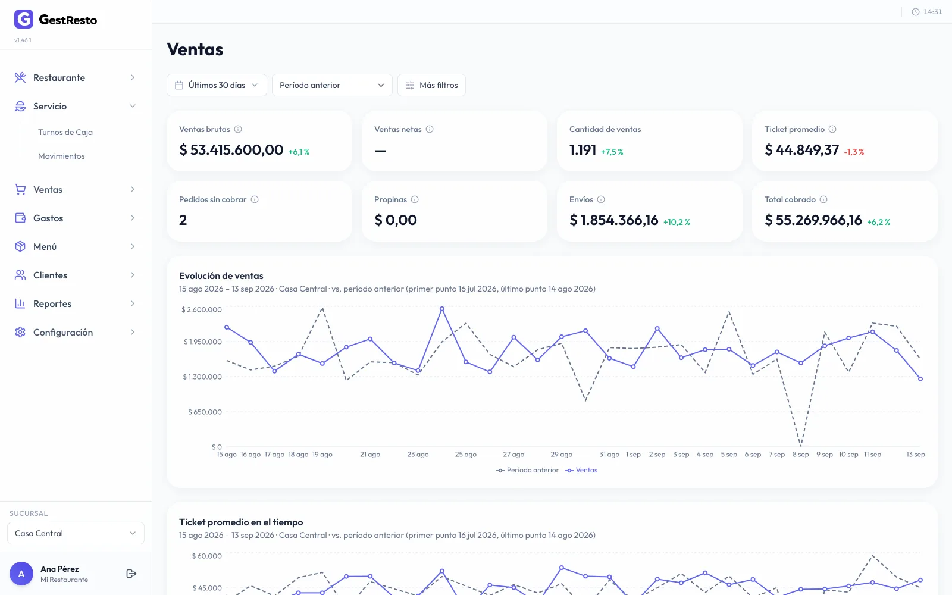Click the info icon beside Ventas brutas

pyautogui.click(x=238, y=129)
